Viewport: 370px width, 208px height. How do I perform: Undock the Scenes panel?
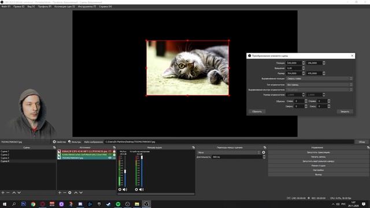tap(54, 147)
